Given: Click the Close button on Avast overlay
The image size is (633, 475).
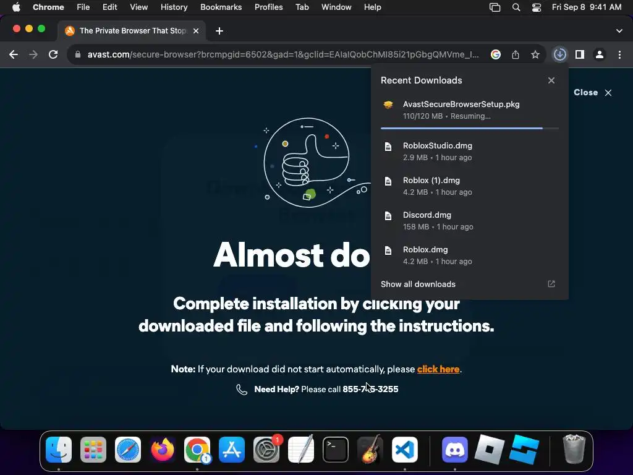Looking at the screenshot, I should click(593, 93).
